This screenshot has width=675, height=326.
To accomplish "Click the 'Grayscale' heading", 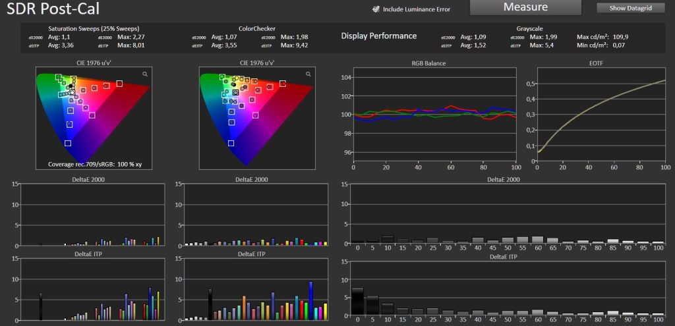I will 529,29.
